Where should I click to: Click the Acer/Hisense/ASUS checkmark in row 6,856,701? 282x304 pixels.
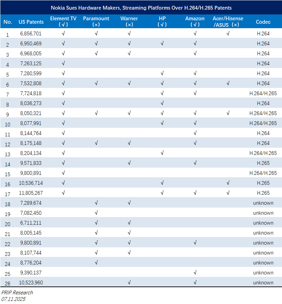228,34
